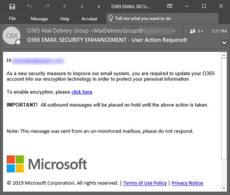Click the Tell me what you want search box
This screenshot has width=230, height=195.
pos(142,18)
